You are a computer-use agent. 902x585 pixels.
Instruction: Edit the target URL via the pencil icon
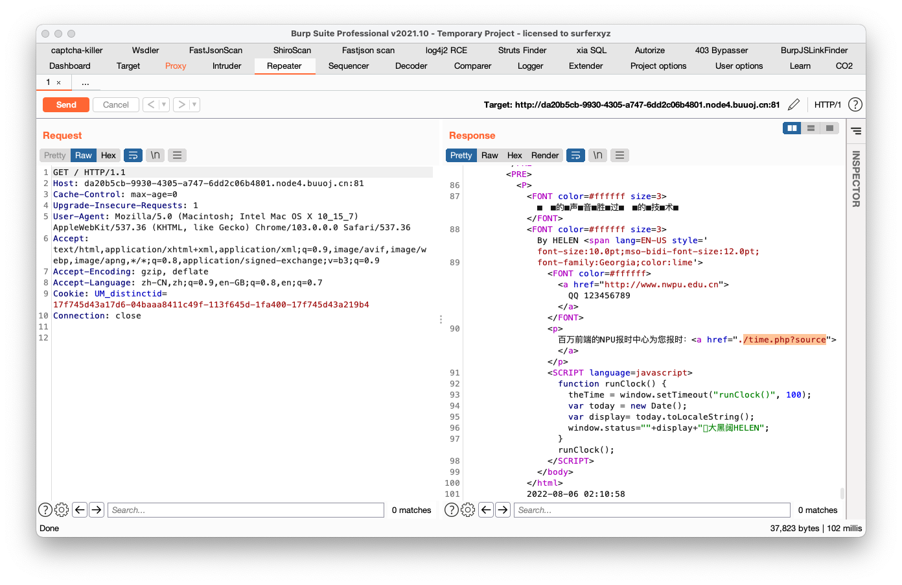pyautogui.click(x=793, y=104)
